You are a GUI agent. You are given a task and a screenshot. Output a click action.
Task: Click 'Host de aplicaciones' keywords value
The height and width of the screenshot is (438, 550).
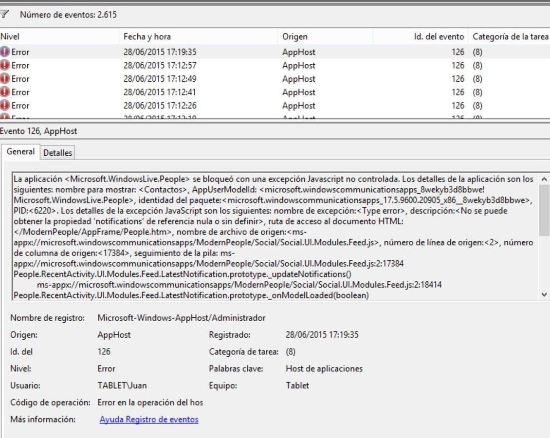pyautogui.click(x=325, y=368)
